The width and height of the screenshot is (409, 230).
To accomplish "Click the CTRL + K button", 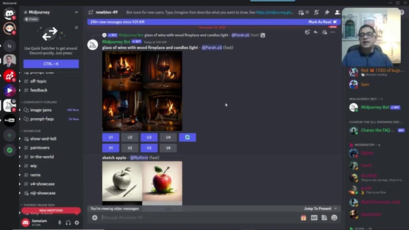I will coord(51,64).
